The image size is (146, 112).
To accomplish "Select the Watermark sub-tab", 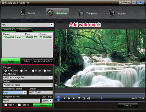I will coord(24,29).
